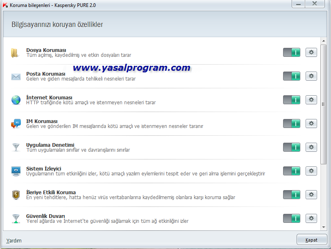Toggle off Dosya Koruması switch
This screenshot has height=249, width=331.
click(292, 52)
